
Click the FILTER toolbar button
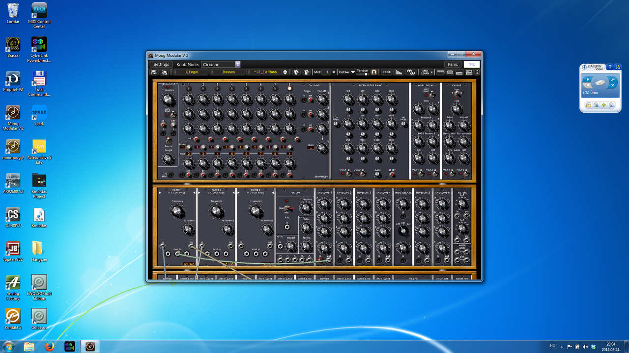(x=387, y=72)
